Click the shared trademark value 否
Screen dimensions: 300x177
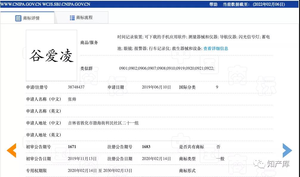tap(218, 147)
